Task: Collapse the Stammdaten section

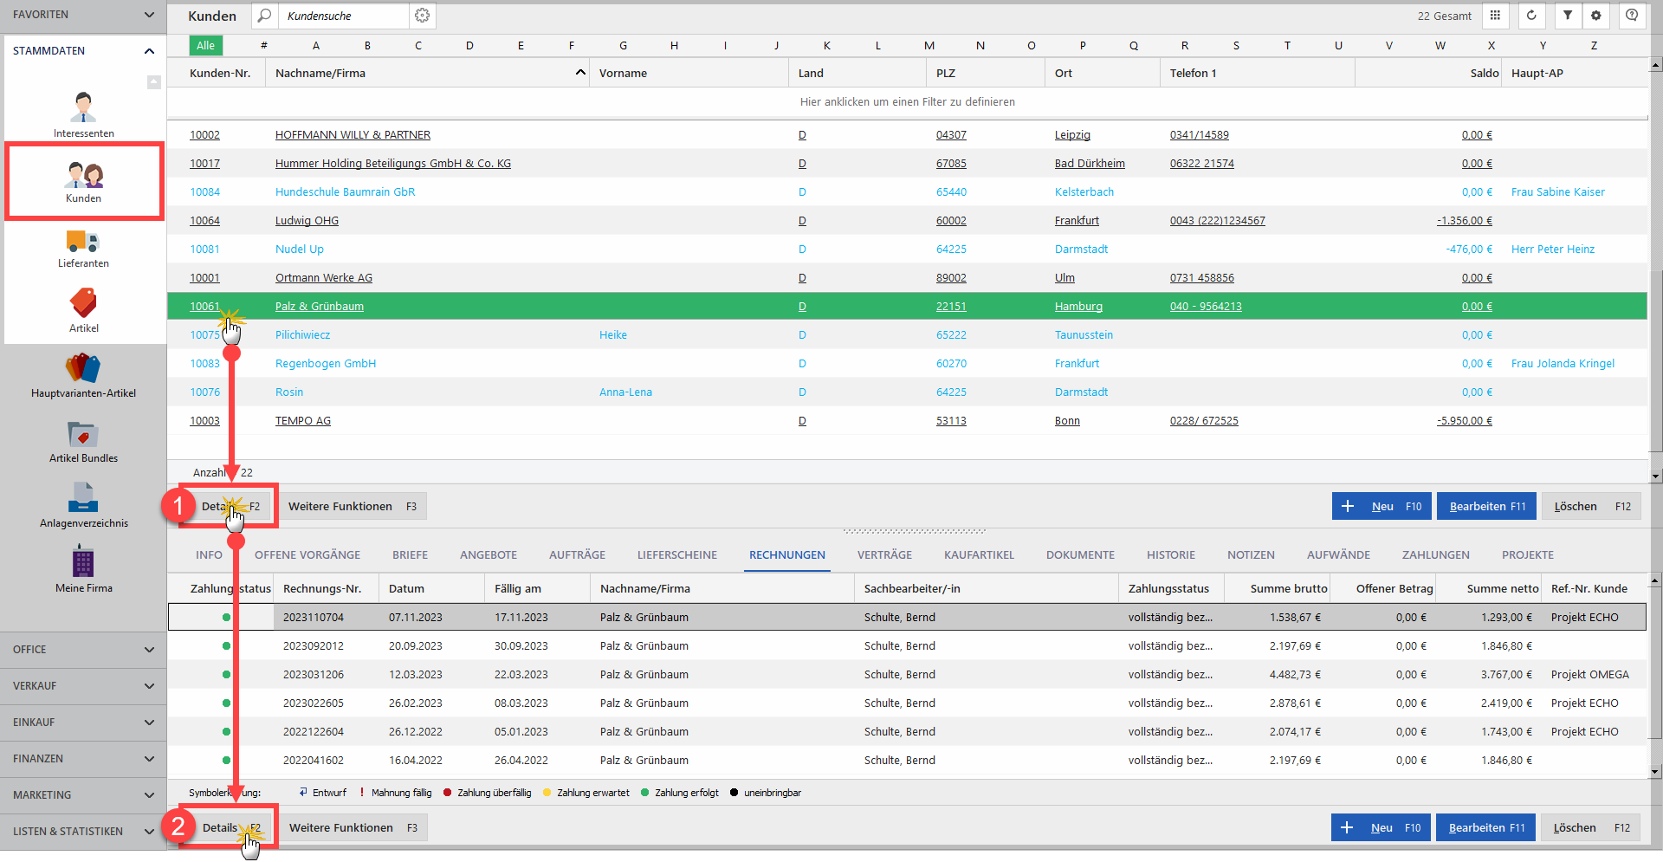Action: (x=149, y=51)
